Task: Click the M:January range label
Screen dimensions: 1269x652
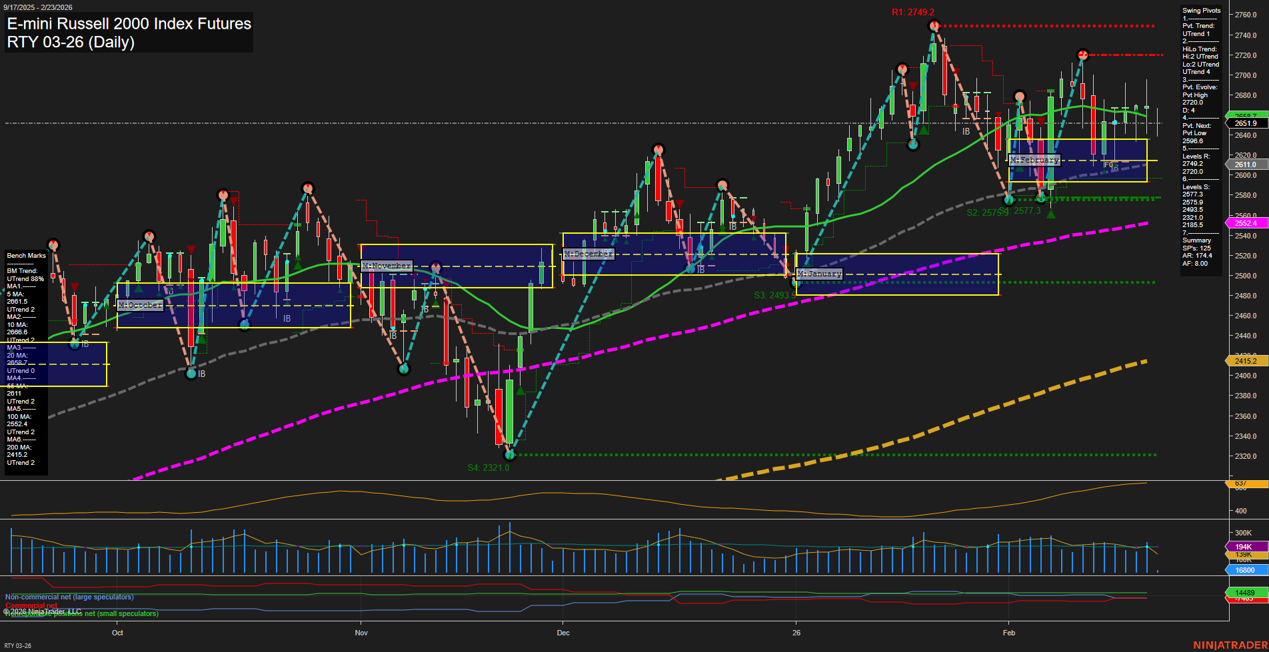Action: tap(819, 273)
